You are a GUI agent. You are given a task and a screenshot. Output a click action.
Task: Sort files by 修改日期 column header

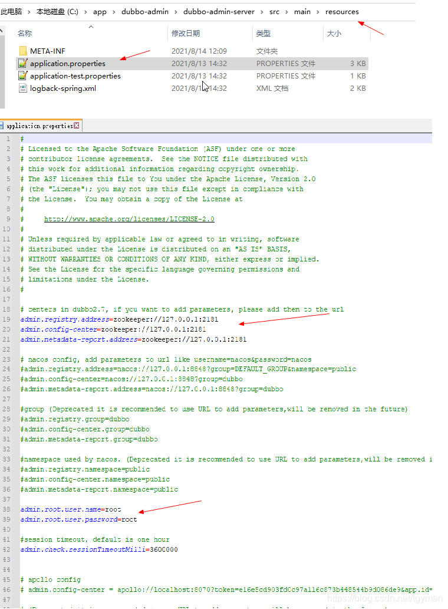coord(186,34)
